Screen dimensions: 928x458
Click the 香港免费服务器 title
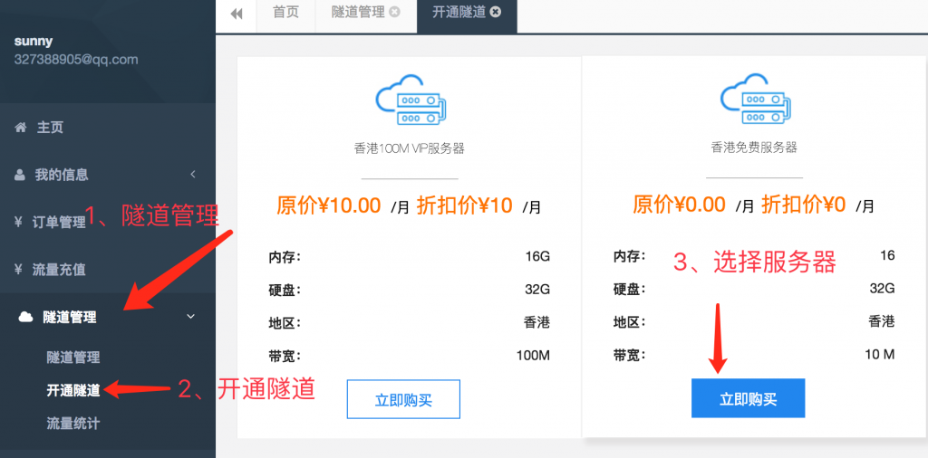coord(754,148)
